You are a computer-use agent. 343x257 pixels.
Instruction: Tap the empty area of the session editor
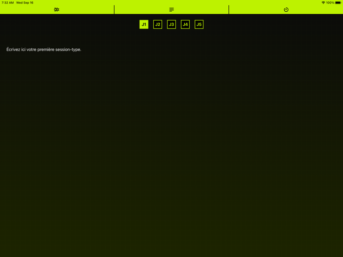[x=171, y=147]
